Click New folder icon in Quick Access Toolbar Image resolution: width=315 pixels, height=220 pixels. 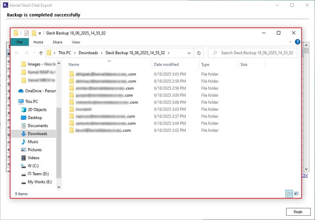pyautogui.click(x=34, y=33)
